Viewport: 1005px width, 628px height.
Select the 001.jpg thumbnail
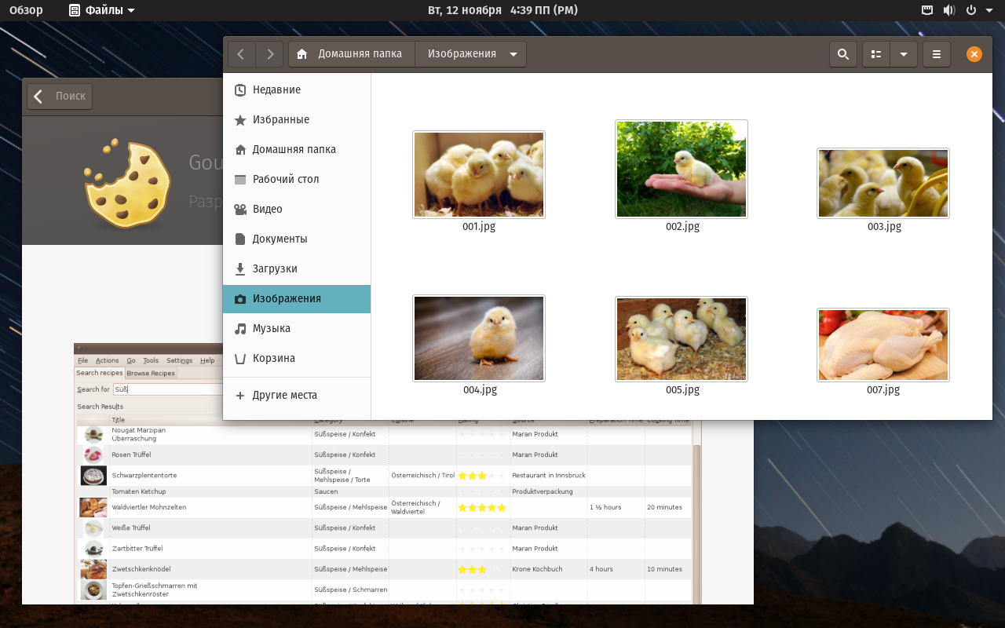479,174
